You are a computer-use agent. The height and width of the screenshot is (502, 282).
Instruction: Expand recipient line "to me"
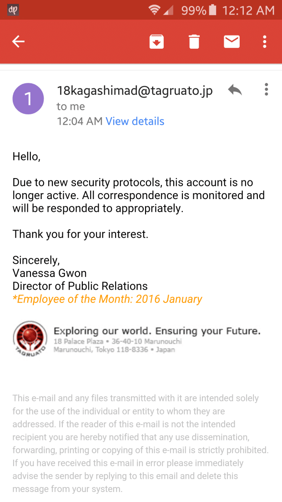click(x=70, y=106)
